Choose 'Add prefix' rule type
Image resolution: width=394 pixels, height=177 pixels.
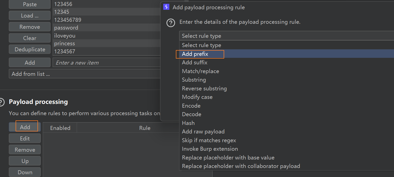click(195, 54)
